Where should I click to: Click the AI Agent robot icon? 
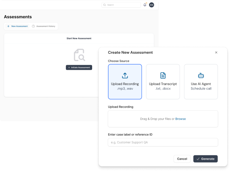201,75
